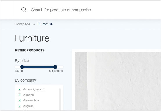Click the By company filter heading
The height and width of the screenshot is (111, 161).
(x=25, y=80)
